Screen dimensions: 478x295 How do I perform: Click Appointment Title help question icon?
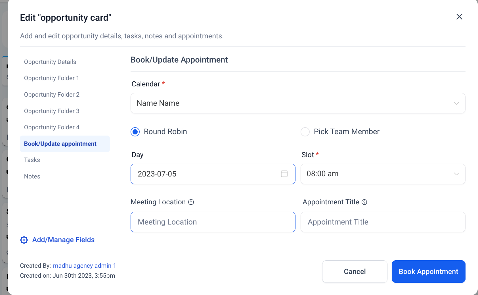coord(364,202)
